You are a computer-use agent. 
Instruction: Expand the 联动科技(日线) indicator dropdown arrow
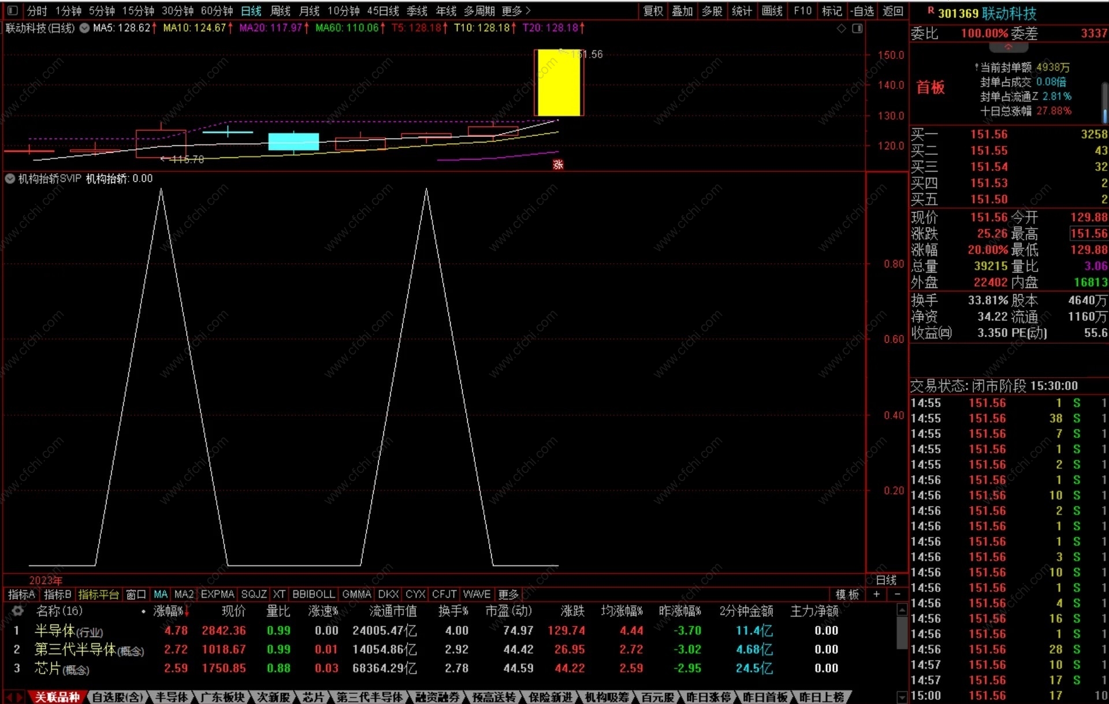84,28
